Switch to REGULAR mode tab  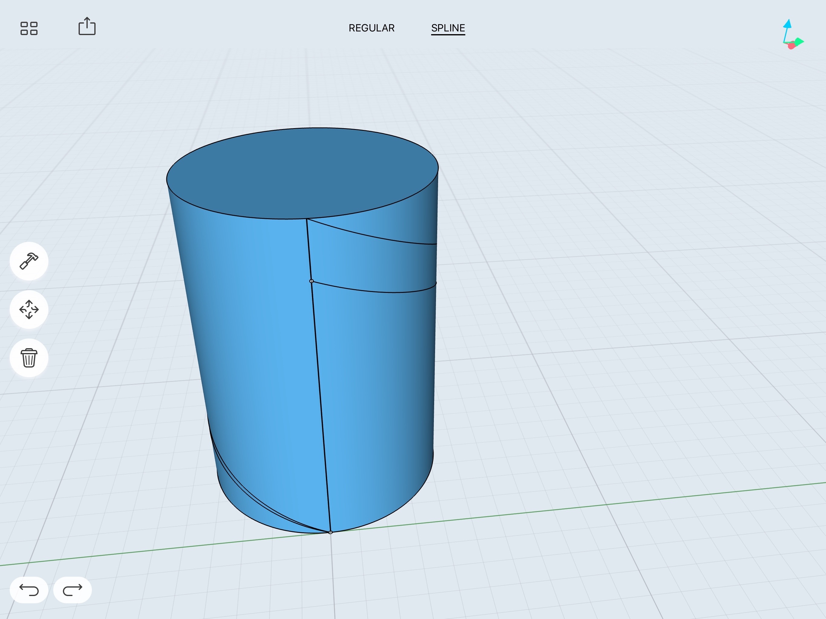point(372,28)
